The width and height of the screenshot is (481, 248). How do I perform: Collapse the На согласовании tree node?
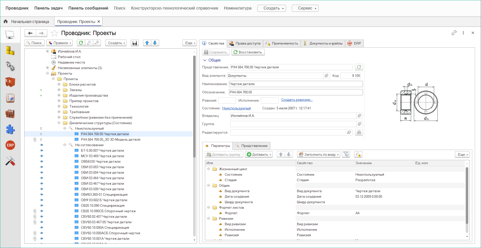(65, 145)
